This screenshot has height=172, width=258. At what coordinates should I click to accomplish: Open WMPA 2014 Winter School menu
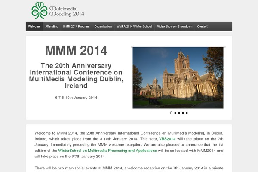pos(135,27)
